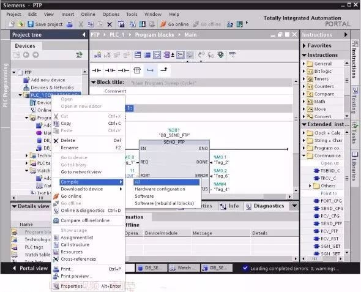Open the Project menu

coord(13,14)
